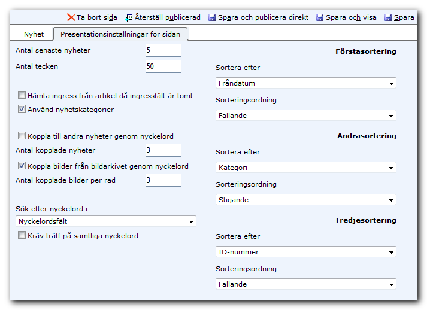Click the Återställ publicerad restore icon
The image size is (427, 310).
point(129,17)
